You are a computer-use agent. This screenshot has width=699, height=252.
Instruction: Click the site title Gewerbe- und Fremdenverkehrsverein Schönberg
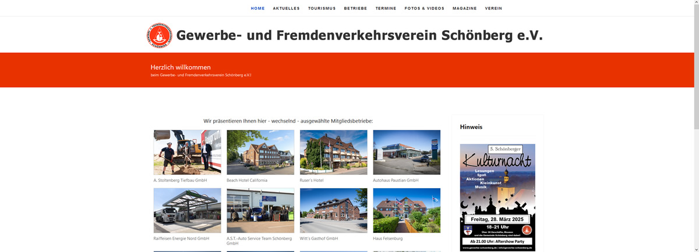point(359,35)
